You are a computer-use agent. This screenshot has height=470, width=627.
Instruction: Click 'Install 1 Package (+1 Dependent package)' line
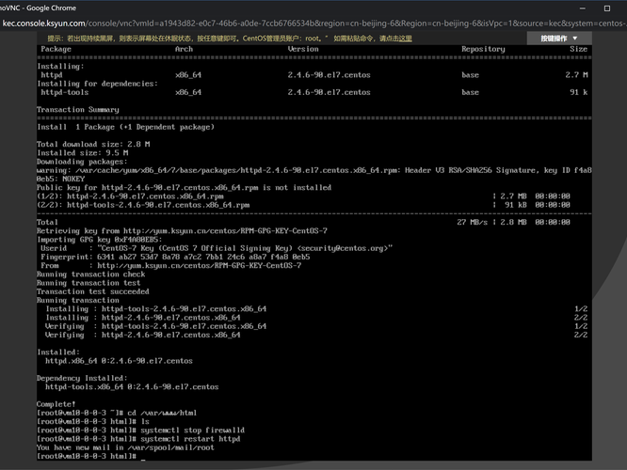(125, 127)
